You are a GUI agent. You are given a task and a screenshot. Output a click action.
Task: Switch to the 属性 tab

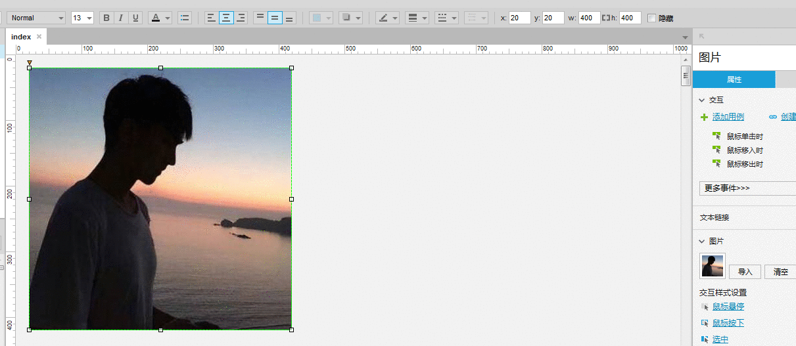click(734, 79)
